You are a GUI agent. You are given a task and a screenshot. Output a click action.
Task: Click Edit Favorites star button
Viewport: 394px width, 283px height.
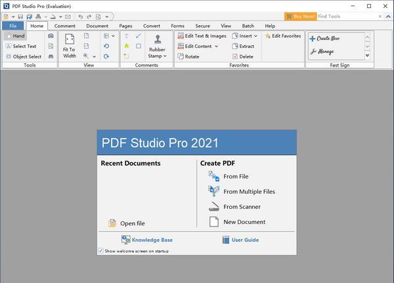pos(283,36)
